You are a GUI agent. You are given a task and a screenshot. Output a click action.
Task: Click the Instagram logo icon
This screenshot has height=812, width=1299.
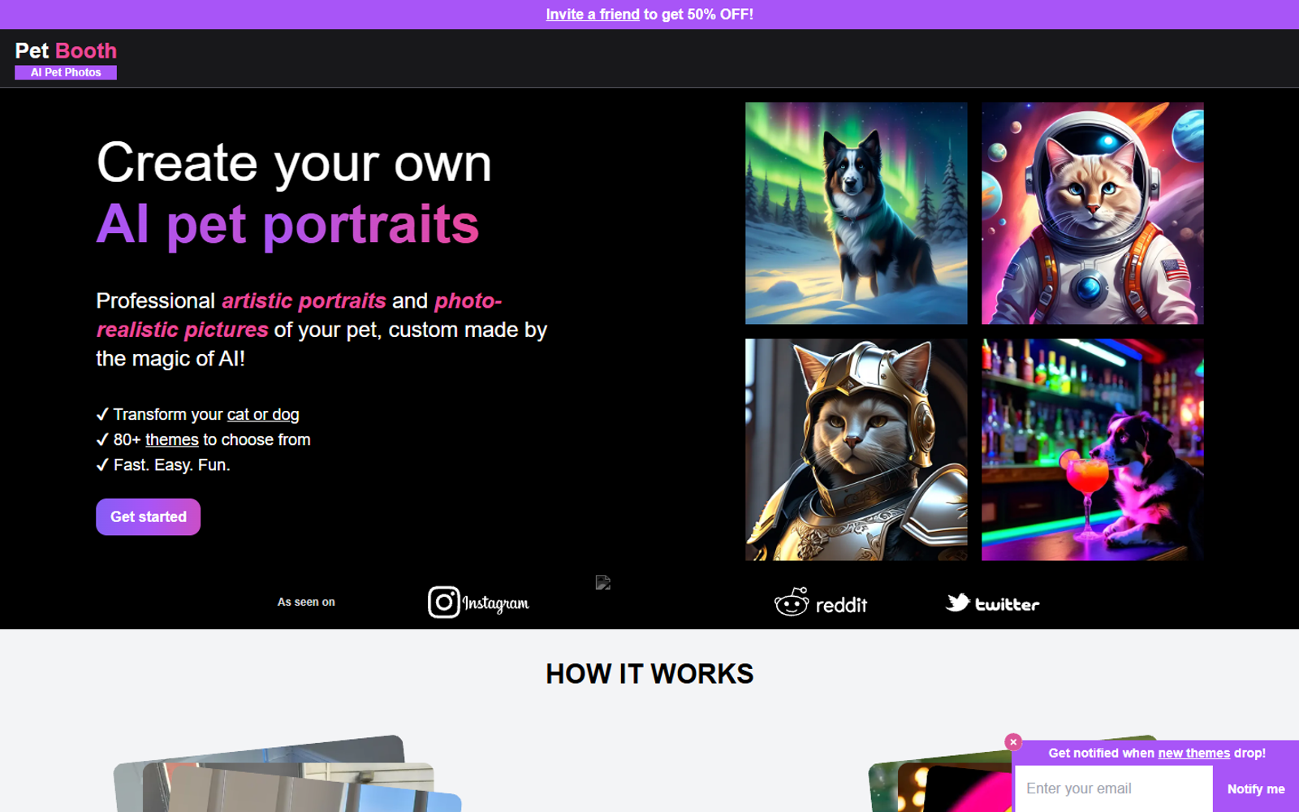(478, 603)
